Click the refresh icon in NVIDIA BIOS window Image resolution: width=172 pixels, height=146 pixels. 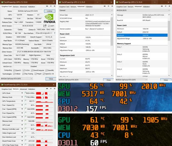tap(166, 6)
